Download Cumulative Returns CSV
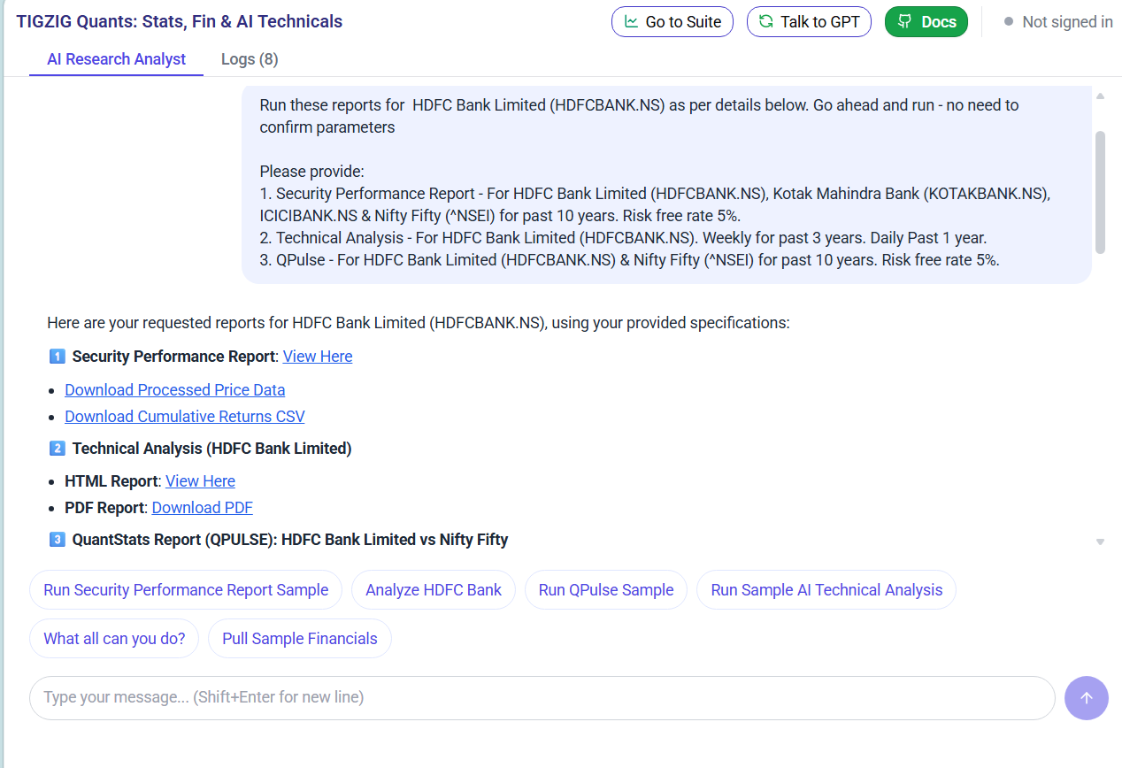Image resolution: width=1122 pixels, height=768 pixels. point(185,417)
